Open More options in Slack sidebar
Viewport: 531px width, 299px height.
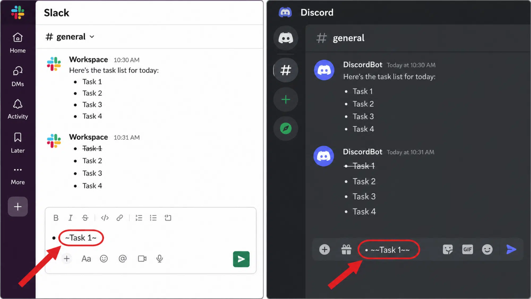pyautogui.click(x=18, y=176)
